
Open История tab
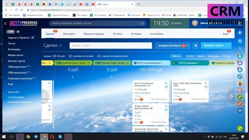[136, 34]
